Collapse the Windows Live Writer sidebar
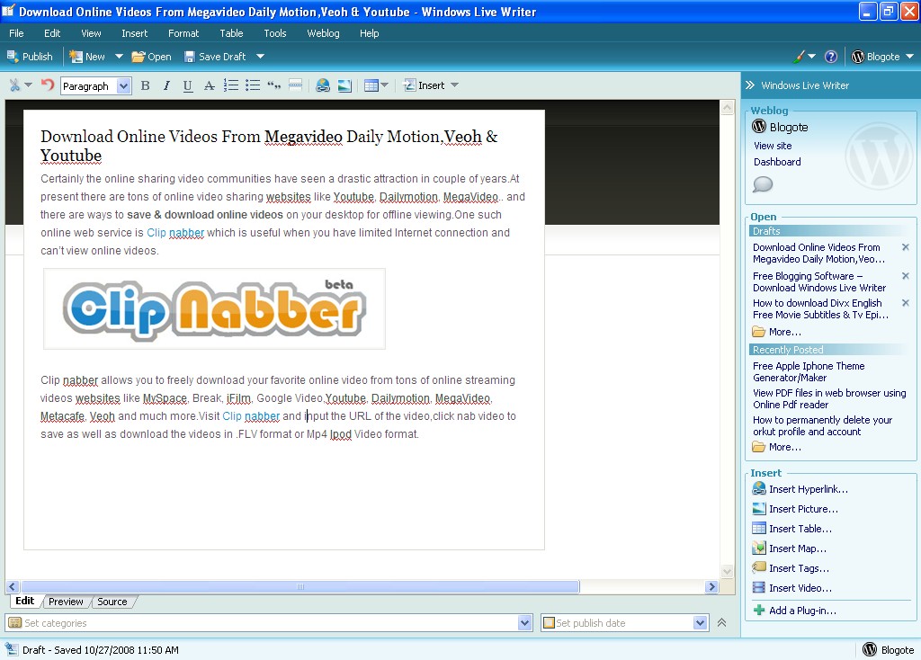The height and width of the screenshot is (660, 921). click(750, 85)
